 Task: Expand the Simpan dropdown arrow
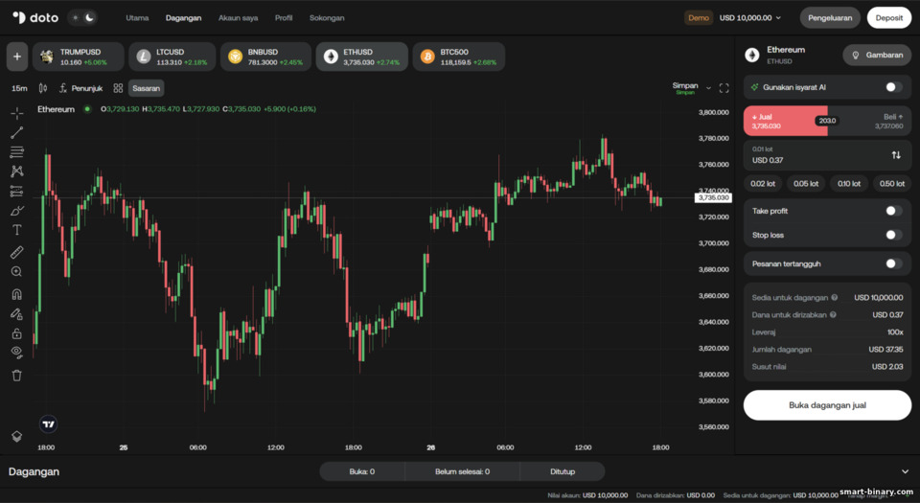(708, 88)
